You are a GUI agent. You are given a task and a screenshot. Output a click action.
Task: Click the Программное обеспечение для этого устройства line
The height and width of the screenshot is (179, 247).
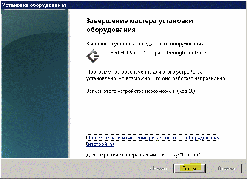(144, 72)
